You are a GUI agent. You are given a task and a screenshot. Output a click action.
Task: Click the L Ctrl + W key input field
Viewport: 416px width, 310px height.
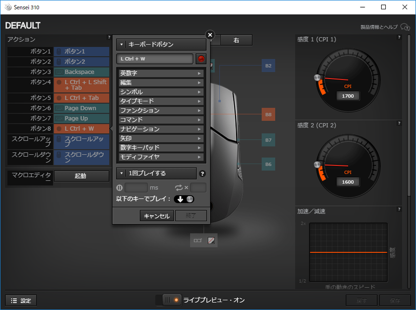coord(154,59)
